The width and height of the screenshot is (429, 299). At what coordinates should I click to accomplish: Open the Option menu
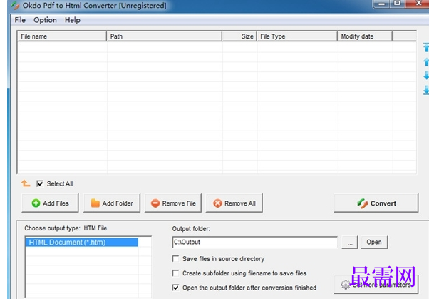point(45,20)
